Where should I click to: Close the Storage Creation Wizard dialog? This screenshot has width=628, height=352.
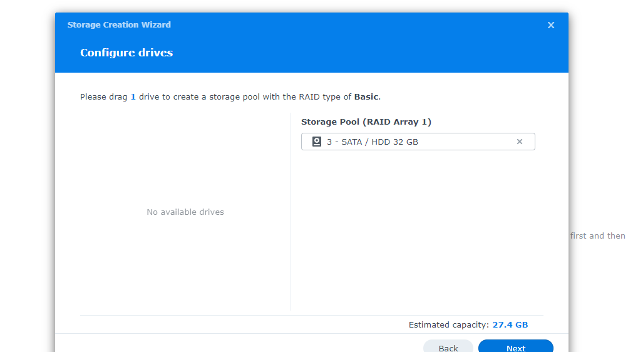point(551,25)
